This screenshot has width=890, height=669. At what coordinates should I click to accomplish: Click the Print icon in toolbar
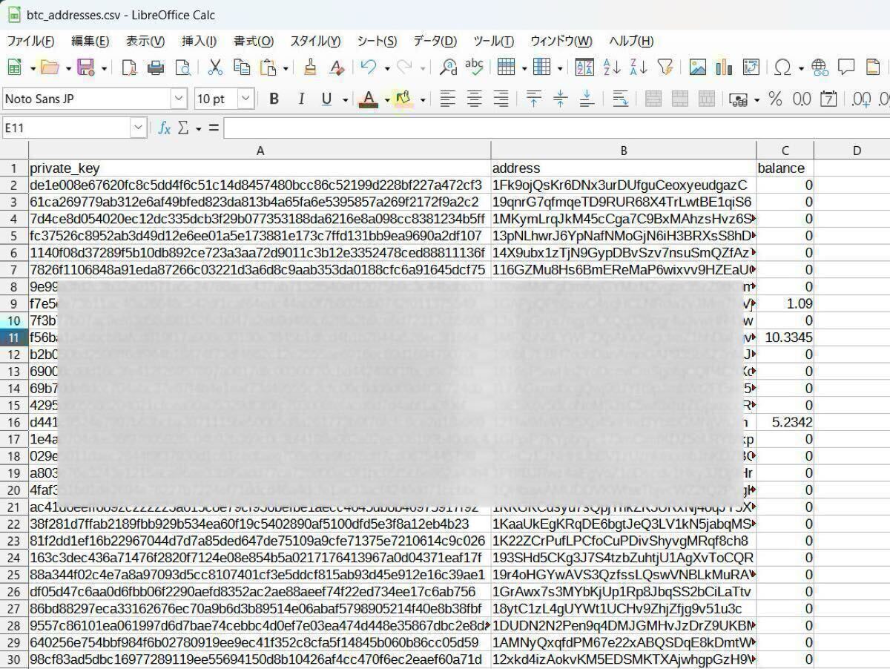pos(156,68)
